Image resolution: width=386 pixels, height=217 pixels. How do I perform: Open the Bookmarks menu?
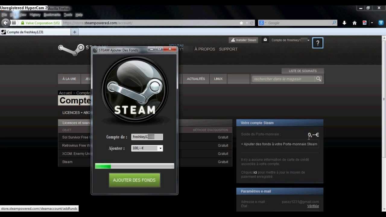(52, 14)
